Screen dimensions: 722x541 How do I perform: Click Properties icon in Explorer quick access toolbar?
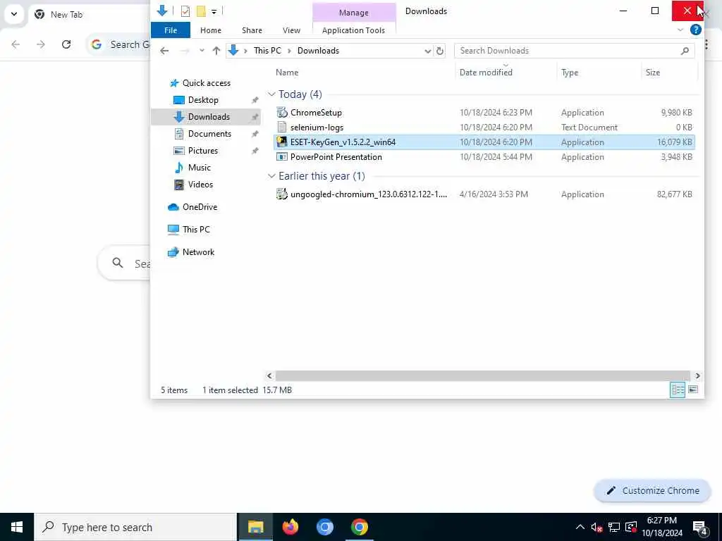185,11
